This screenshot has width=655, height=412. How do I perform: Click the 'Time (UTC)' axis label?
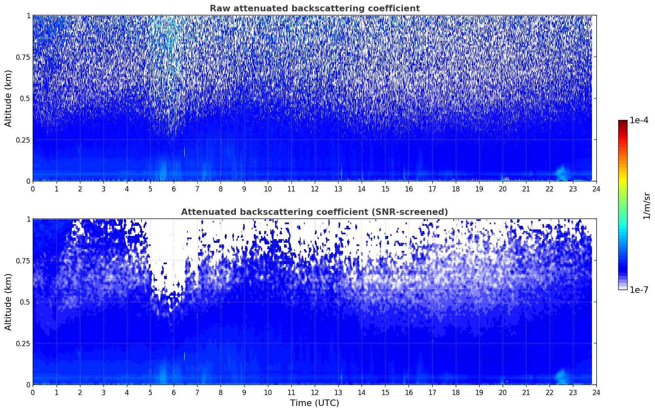coord(314,403)
